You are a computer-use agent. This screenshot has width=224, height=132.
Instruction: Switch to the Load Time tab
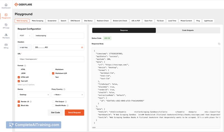[x=172, y=21]
